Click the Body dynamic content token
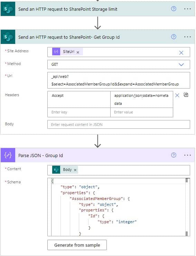Image resolution: width=196 pixels, height=256 pixels. tap(65, 170)
